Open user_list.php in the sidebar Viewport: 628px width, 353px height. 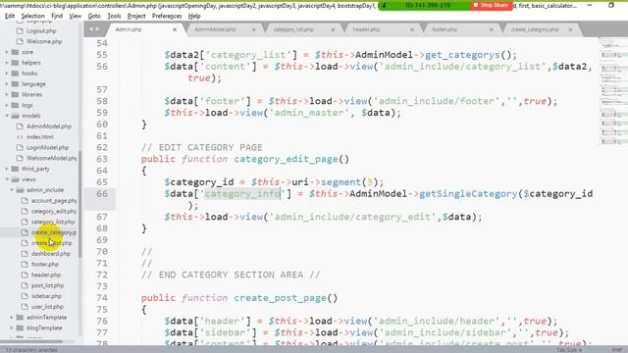(47, 307)
